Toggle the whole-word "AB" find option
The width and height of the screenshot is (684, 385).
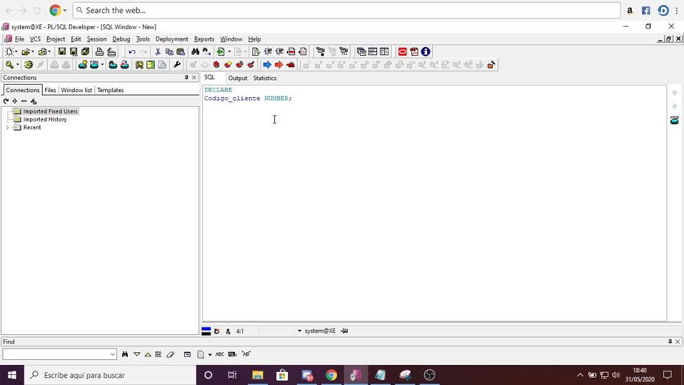[x=246, y=354]
